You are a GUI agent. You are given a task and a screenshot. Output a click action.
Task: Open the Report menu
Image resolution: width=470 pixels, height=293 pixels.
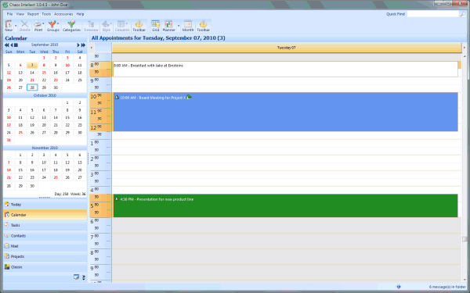[33, 14]
